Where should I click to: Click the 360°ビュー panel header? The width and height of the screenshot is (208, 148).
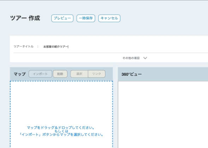tap(163, 74)
